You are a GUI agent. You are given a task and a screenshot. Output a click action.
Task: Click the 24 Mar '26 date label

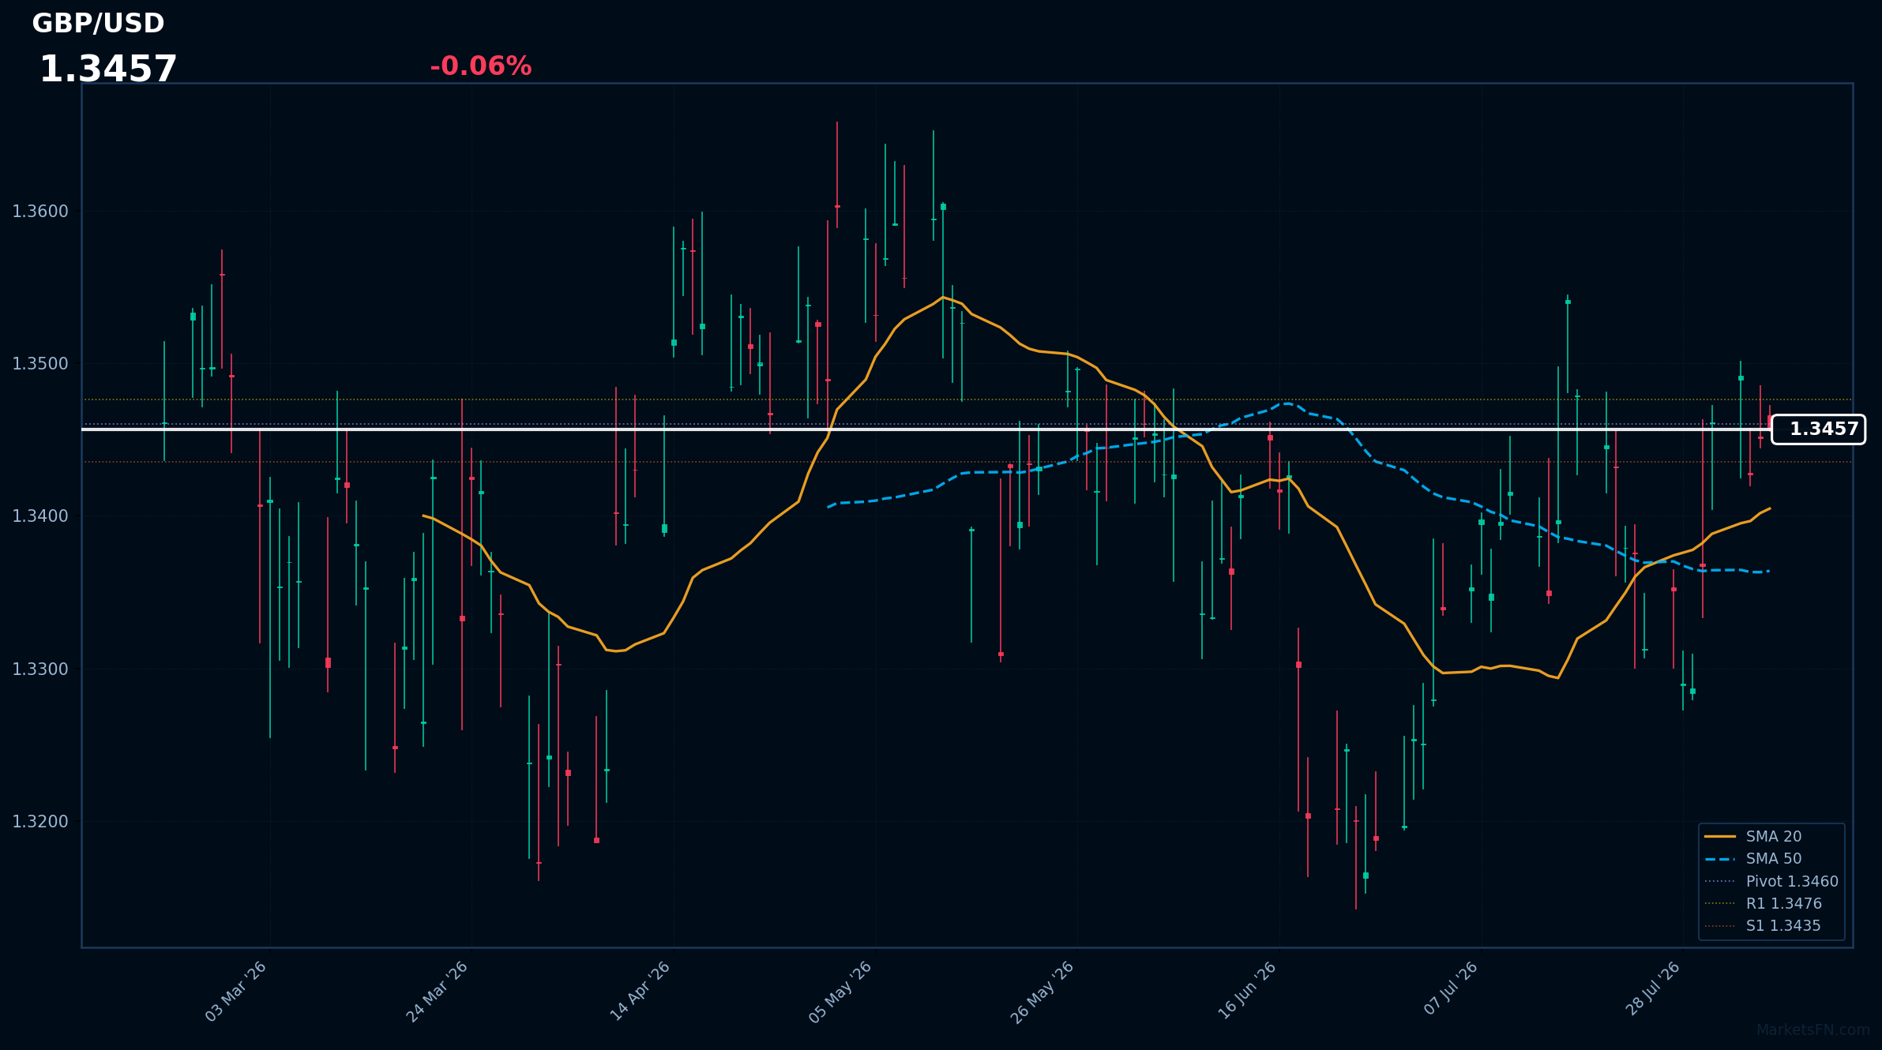coord(438,992)
